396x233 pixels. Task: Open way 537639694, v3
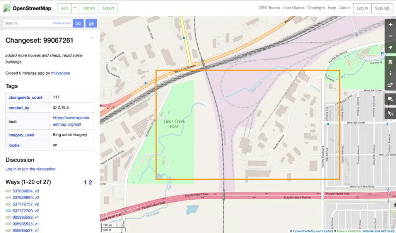tap(26, 191)
